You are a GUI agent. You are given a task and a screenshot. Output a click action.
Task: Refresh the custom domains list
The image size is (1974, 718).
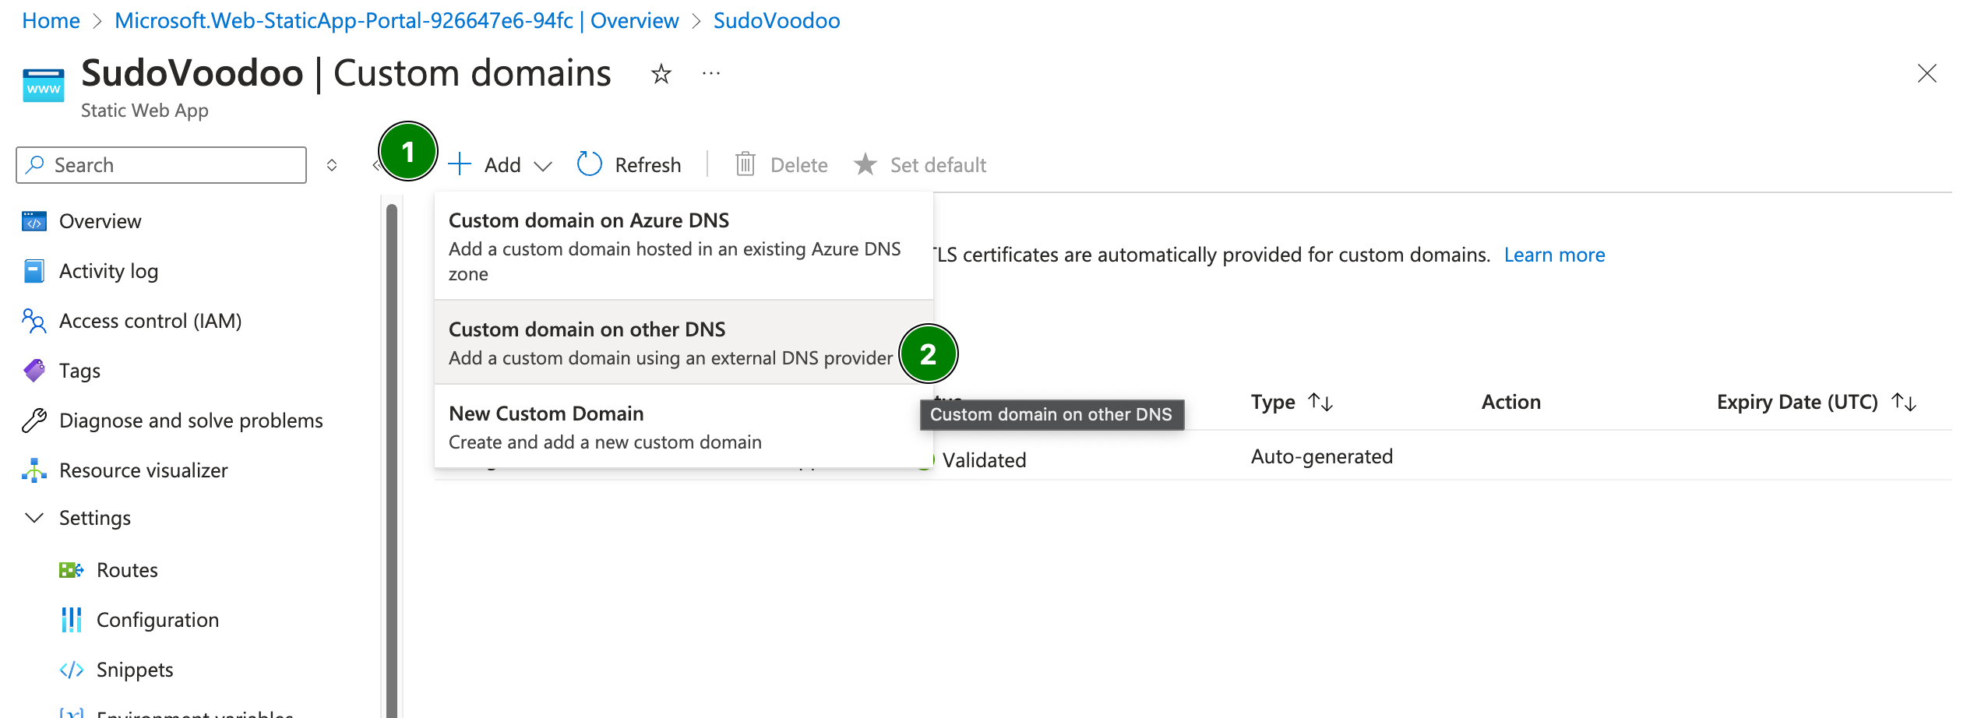(x=629, y=165)
